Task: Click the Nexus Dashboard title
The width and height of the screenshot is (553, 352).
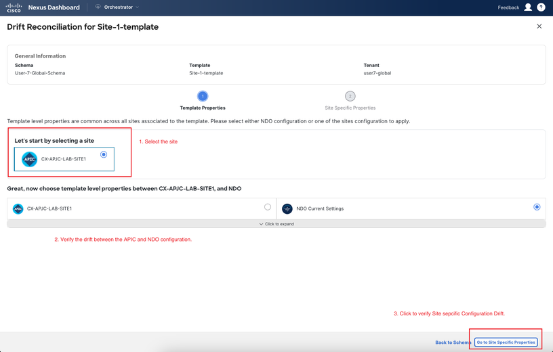Action: tap(54, 7)
